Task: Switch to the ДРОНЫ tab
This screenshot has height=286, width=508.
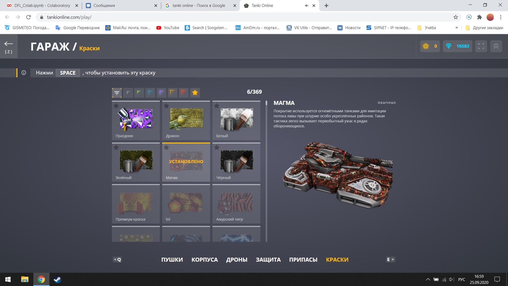Action: click(237, 260)
